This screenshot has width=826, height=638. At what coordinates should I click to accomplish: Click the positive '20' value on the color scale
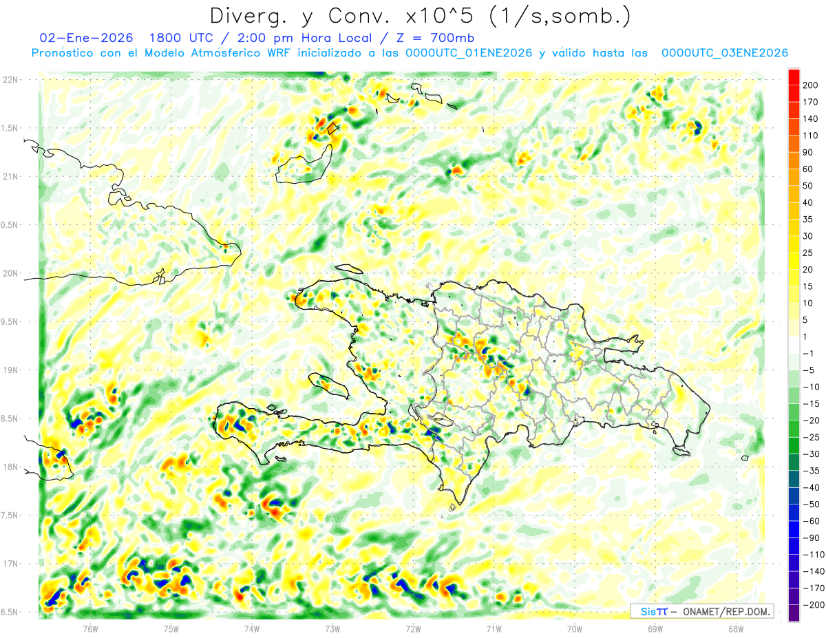coord(809,270)
